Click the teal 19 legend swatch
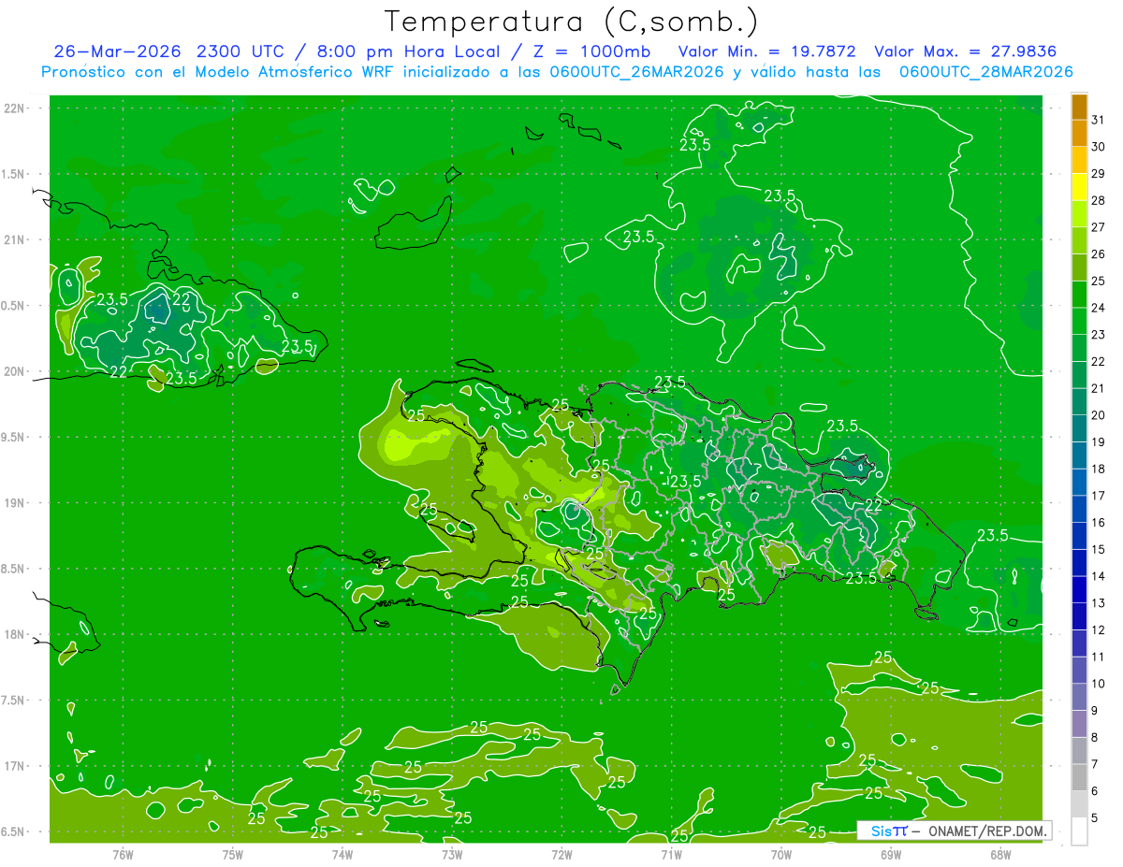The image size is (1123, 867). (x=1079, y=429)
